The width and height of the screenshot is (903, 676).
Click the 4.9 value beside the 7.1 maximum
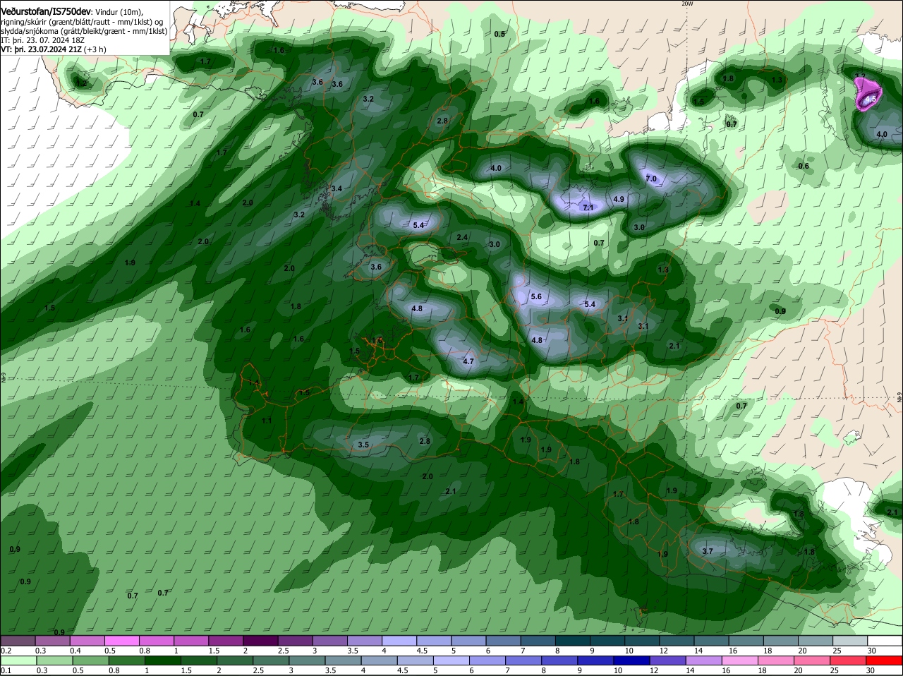tap(619, 200)
